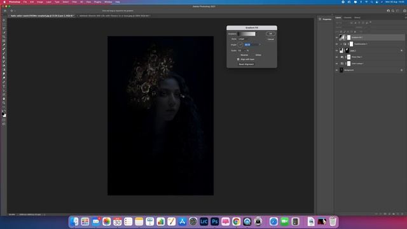The image size is (407, 229).
Task: Click the delete layer trash icon
Action: (403, 214)
